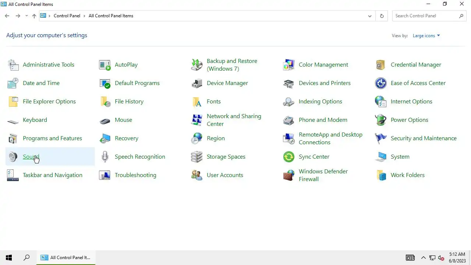
Task: Refresh the Control Panel view
Action: [382, 16]
